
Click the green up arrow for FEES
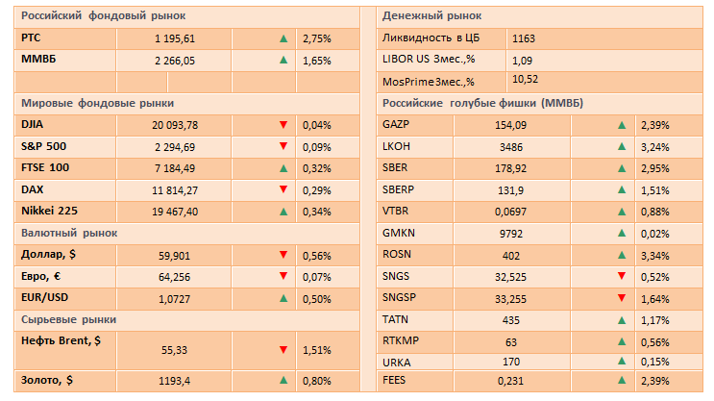pos(622,382)
